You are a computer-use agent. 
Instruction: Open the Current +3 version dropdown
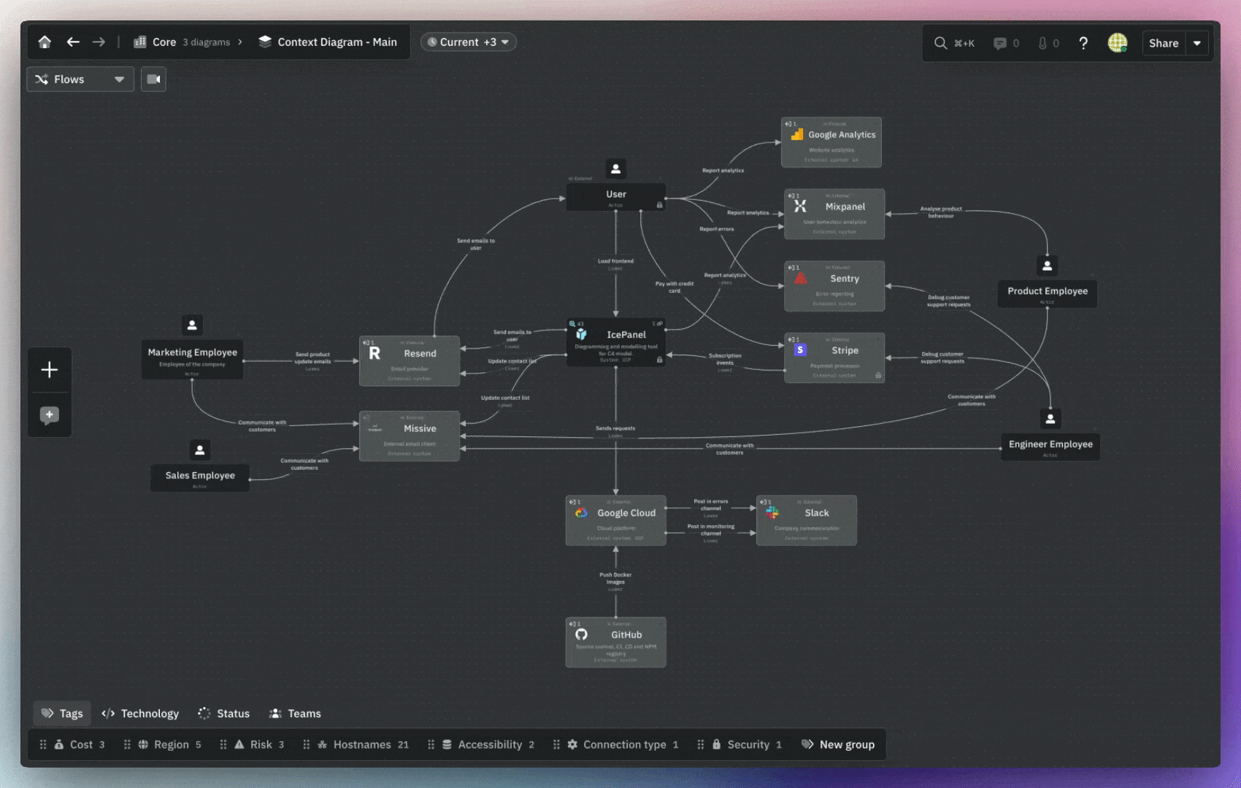[469, 42]
